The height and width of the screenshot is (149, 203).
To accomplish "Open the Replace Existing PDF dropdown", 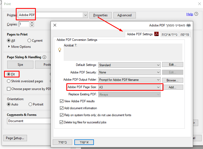I will click(x=129, y=95).
